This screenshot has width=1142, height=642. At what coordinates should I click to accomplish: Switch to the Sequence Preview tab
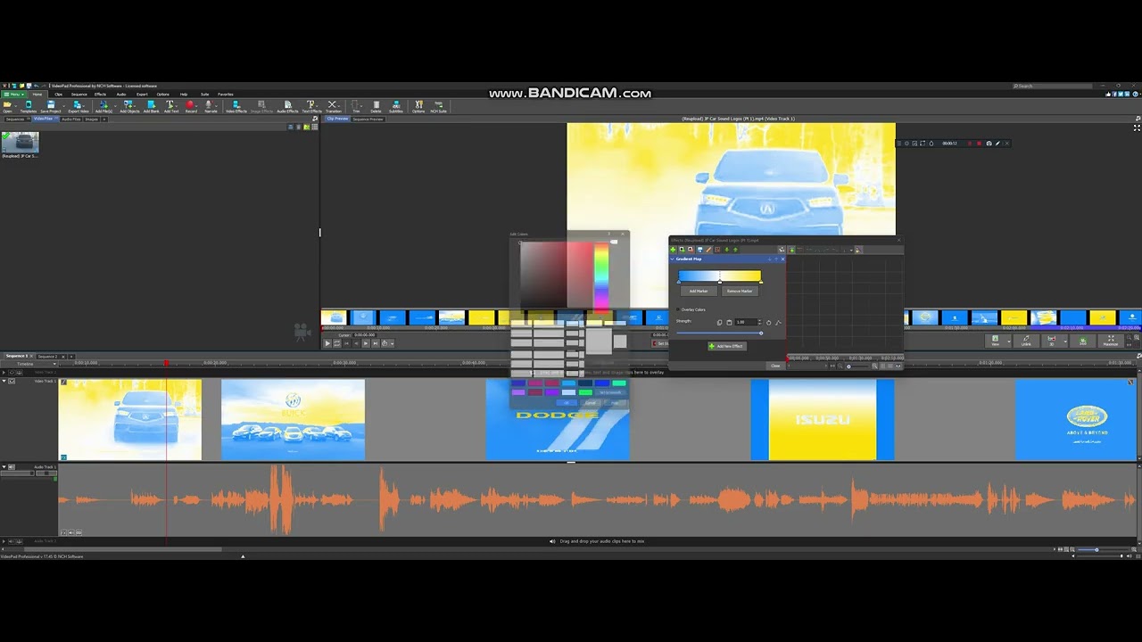[x=368, y=119]
